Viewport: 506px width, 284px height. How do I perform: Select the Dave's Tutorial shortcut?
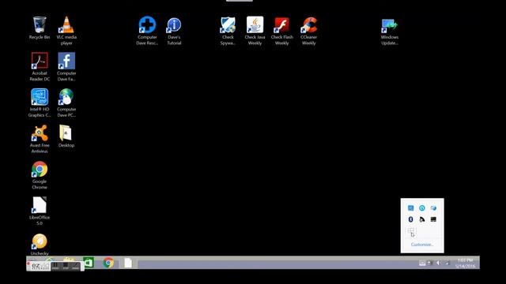pos(174,31)
